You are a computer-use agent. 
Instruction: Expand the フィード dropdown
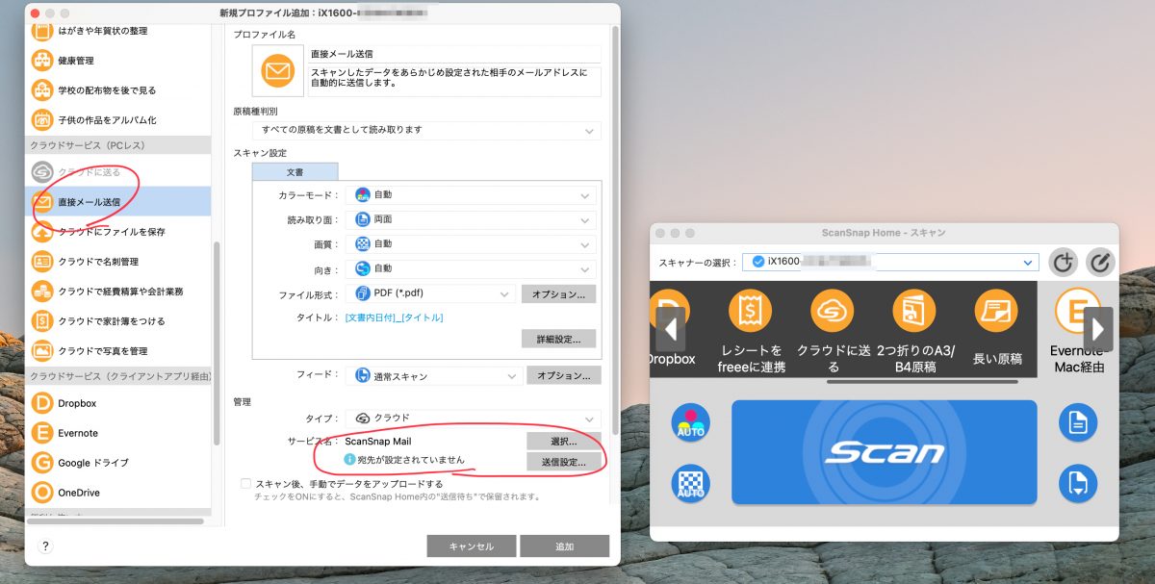[434, 375]
